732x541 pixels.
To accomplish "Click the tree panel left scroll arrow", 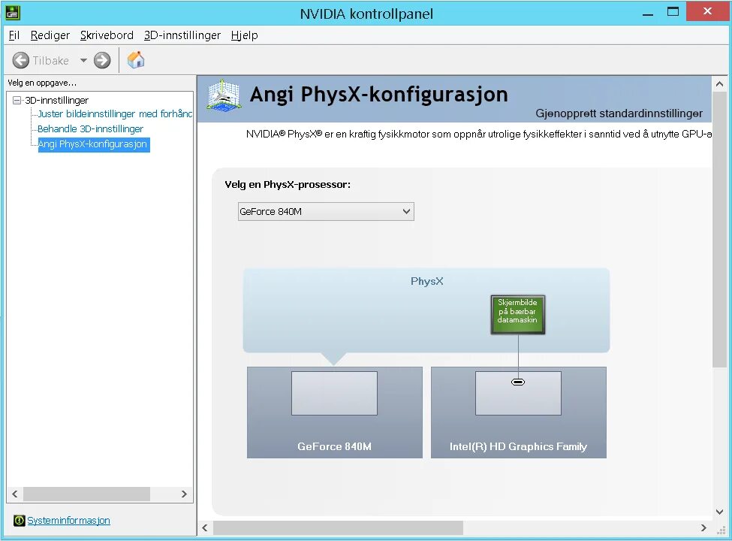I will (15, 494).
